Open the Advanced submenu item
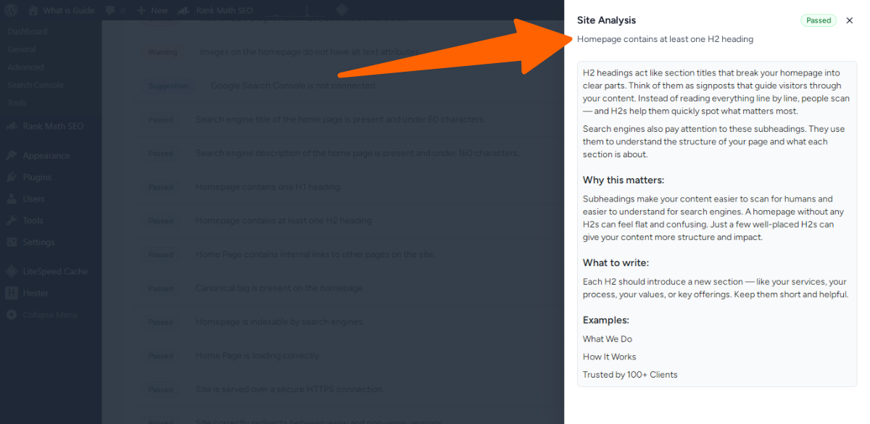 pos(25,67)
